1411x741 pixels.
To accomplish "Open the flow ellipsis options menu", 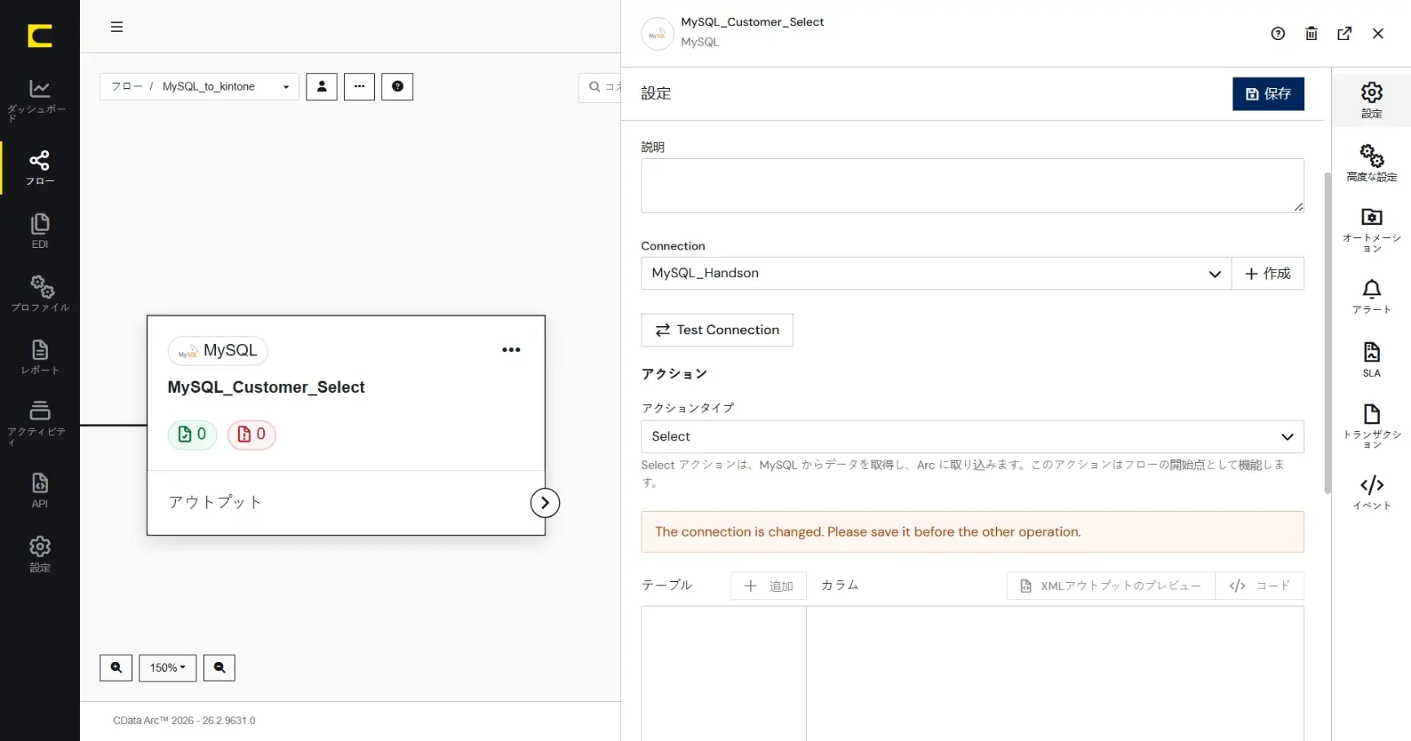I will tap(359, 86).
